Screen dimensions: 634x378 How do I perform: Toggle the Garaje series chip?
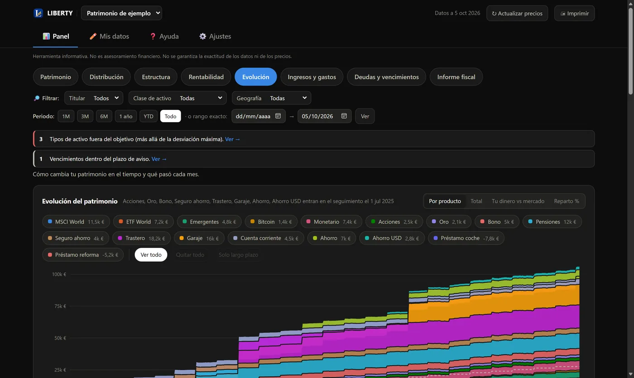click(199, 238)
